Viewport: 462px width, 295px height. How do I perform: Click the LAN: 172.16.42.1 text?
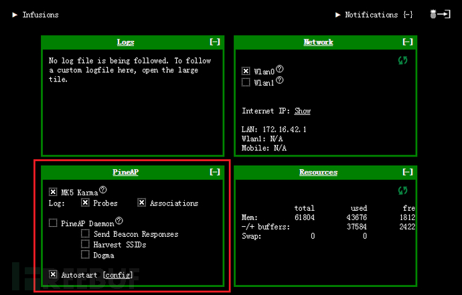(x=274, y=129)
